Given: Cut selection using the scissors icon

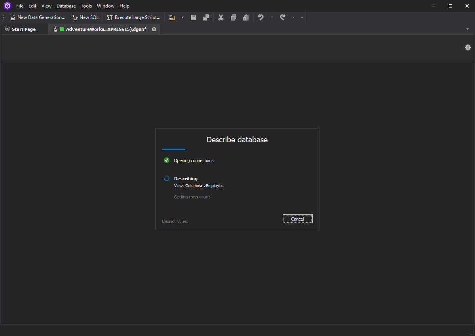Looking at the screenshot, I should pos(220,17).
